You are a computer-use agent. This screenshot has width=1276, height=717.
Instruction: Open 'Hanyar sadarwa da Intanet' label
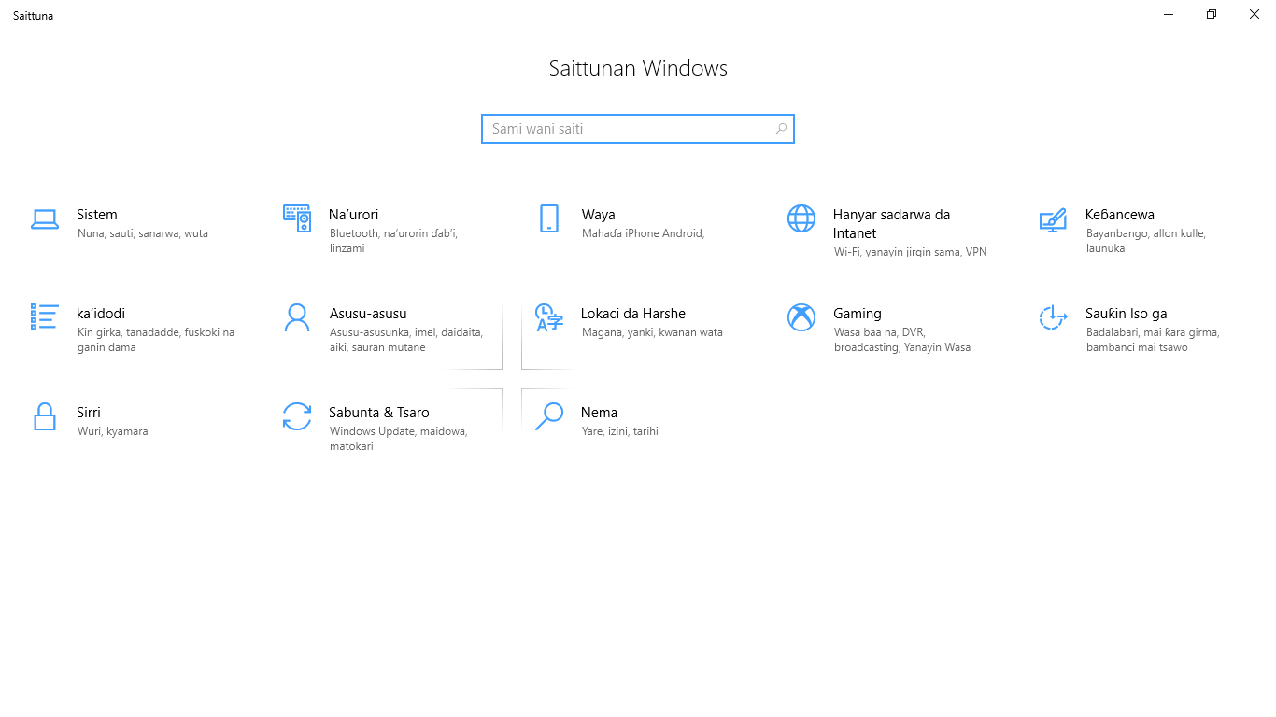(x=891, y=224)
